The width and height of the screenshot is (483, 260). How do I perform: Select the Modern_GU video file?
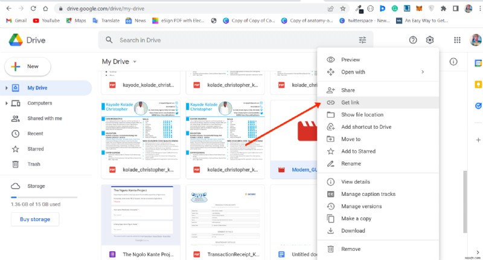pos(294,140)
